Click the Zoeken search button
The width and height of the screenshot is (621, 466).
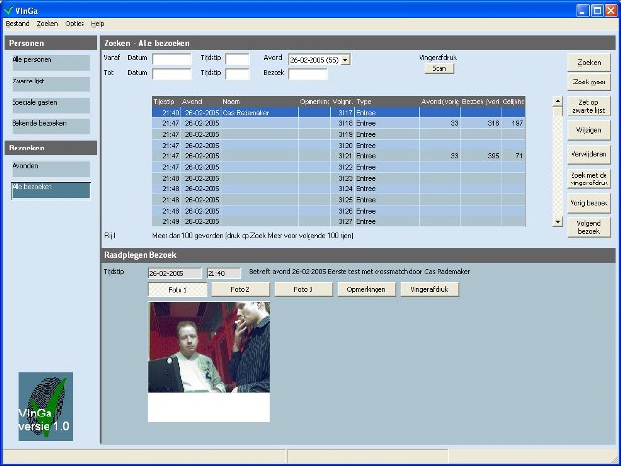pos(589,62)
